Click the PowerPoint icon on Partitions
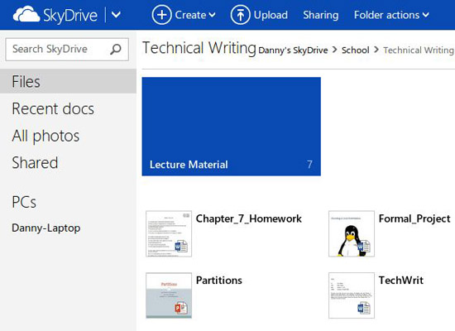 pyautogui.click(x=181, y=308)
